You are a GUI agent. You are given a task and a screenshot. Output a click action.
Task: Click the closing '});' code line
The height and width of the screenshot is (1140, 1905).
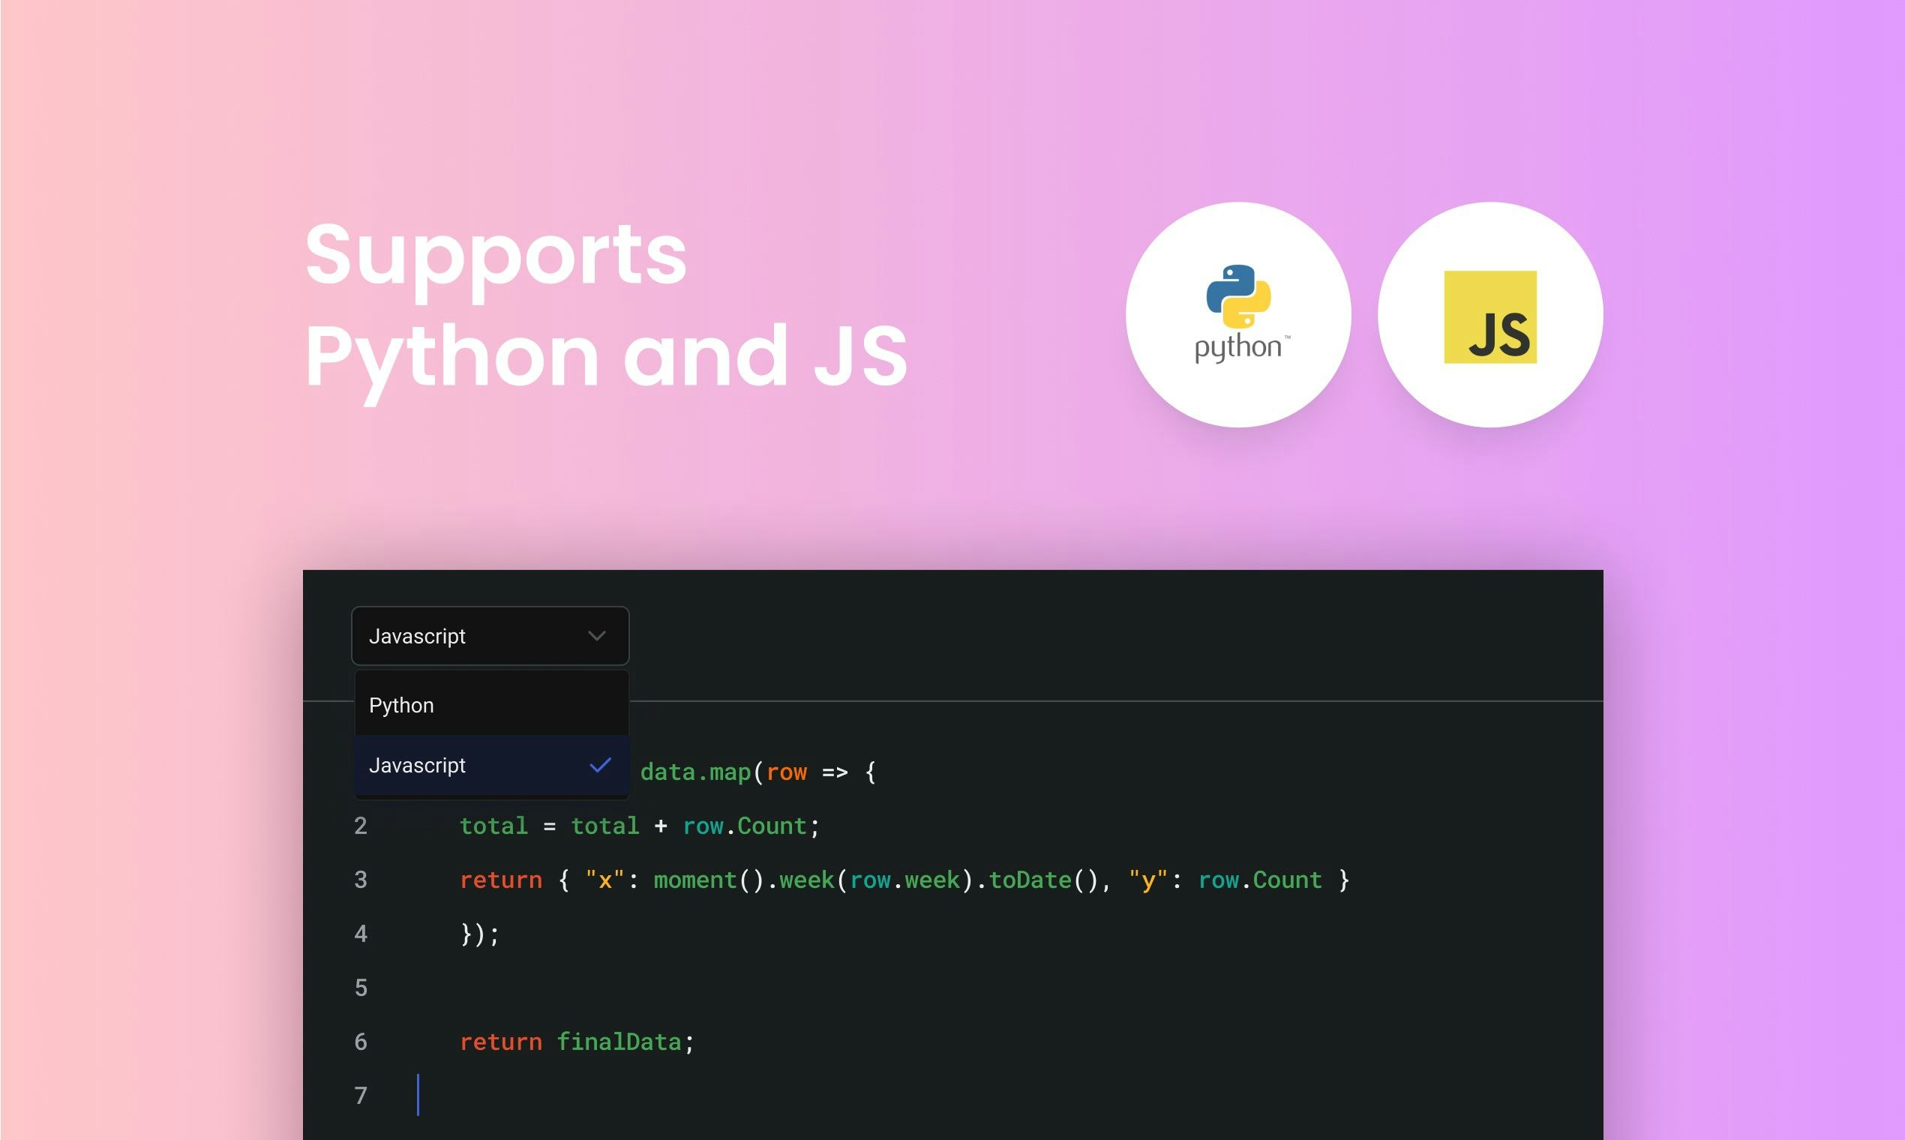pyautogui.click(x=480, y=934)
